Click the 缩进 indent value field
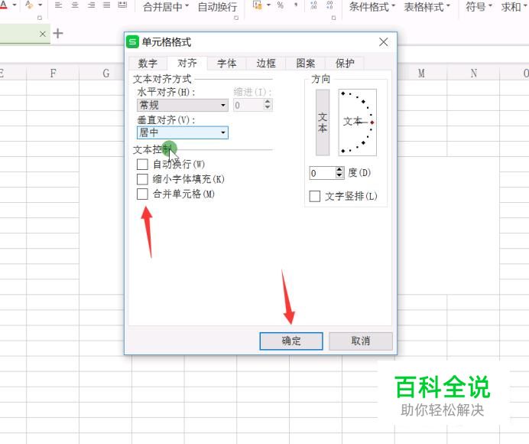The width and height of the screenshot is (529, 444). pos(248,105)
